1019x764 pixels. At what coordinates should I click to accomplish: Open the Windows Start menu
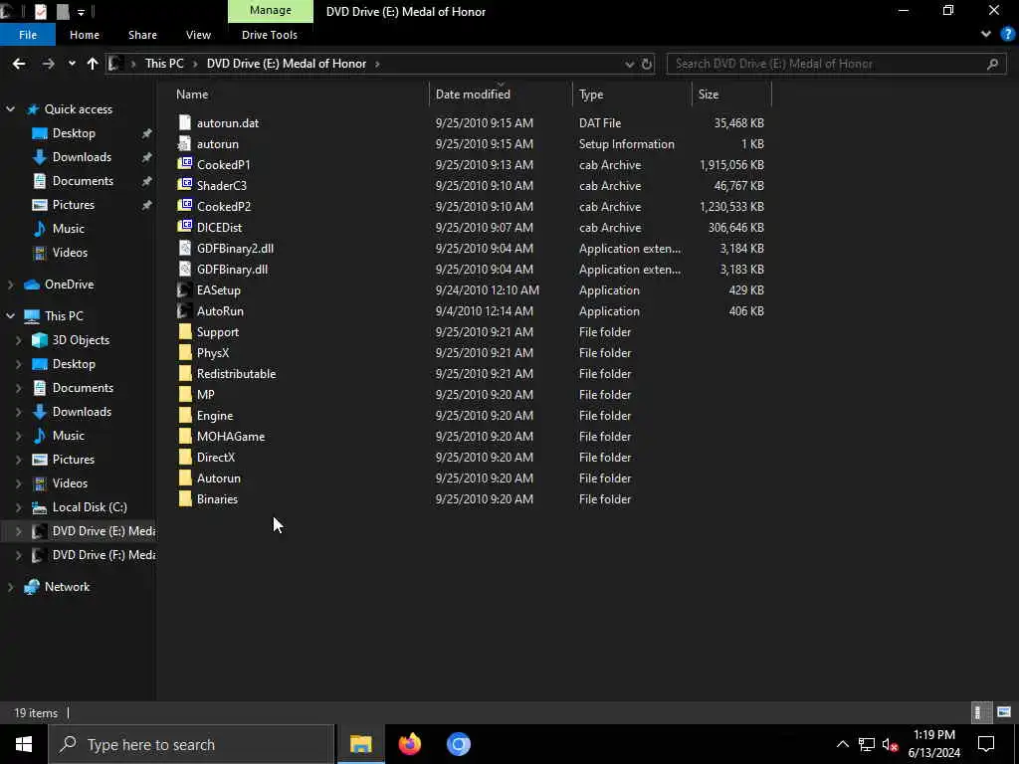click(24, 744)
